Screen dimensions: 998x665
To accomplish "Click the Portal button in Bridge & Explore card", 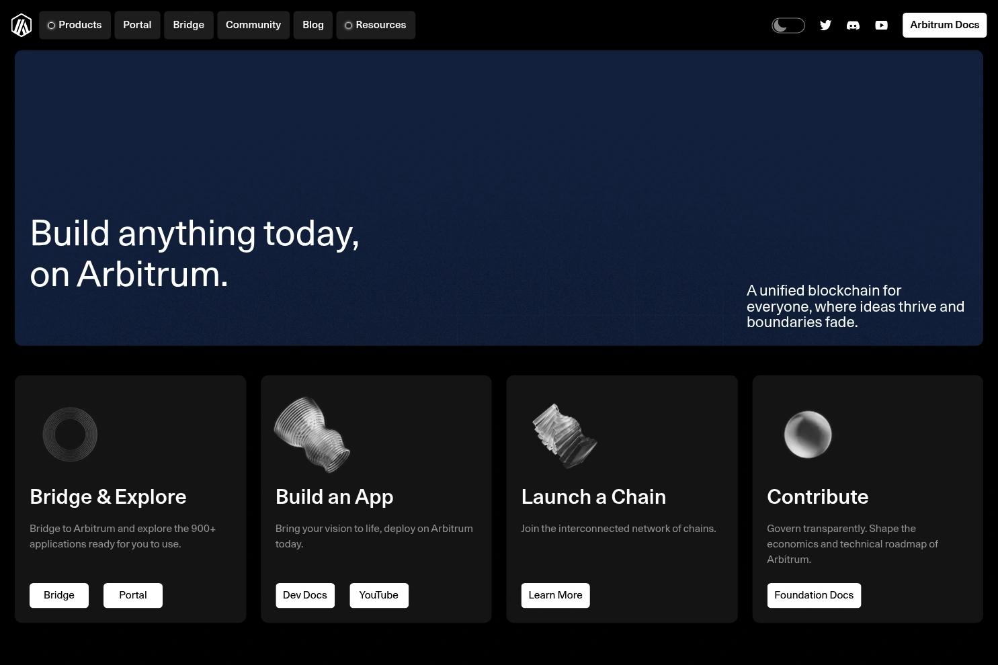I will pyautogui.click(x=133, y=595).
